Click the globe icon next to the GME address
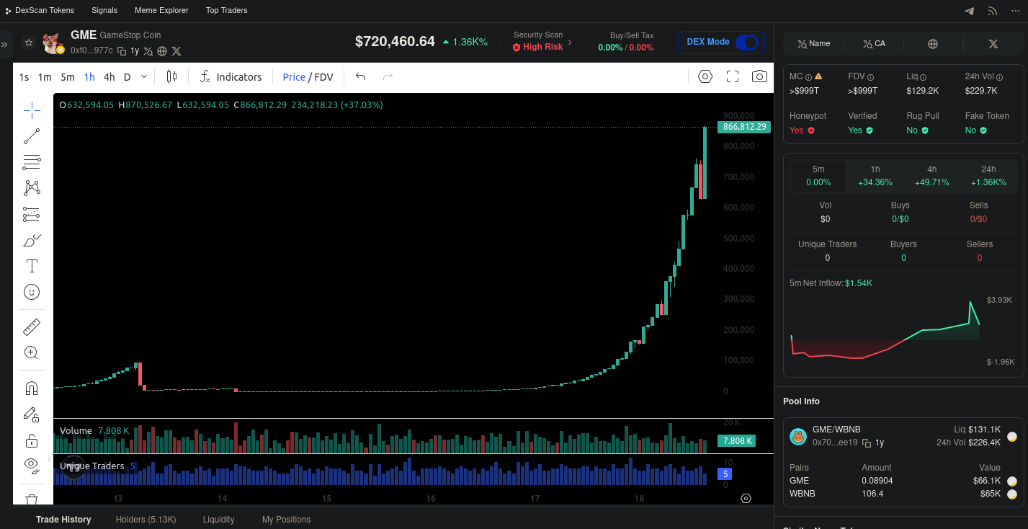This screenshot has width=1028, height=529. click(x=162, y=51)
